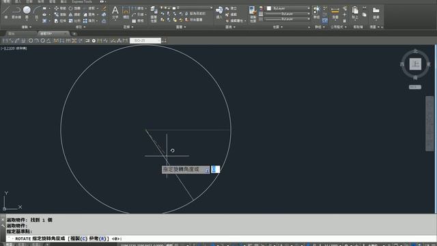Click East (東) on the ViewCube compass
Viewport: 437px width, 246px height.
coord(428,64)
